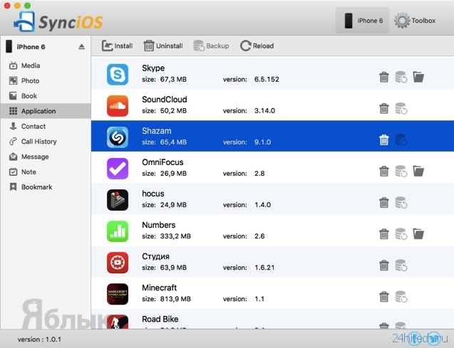Select the Студия app name
The width and height of the screenshot is (454, 348).
point(156,256)
